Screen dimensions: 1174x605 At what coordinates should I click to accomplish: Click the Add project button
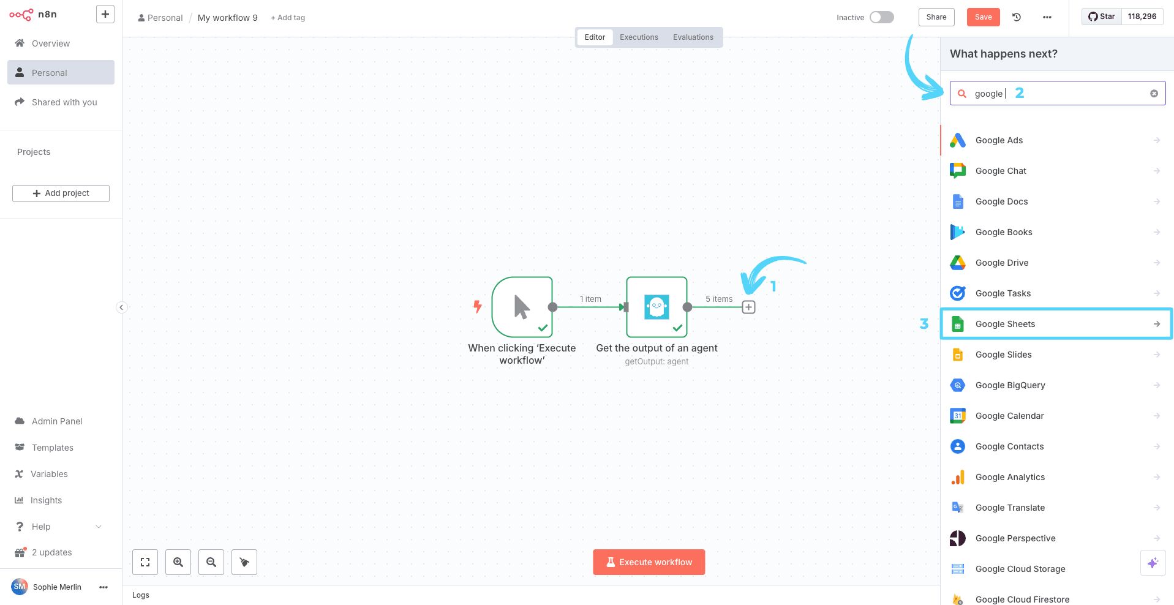tap(61, 193)
